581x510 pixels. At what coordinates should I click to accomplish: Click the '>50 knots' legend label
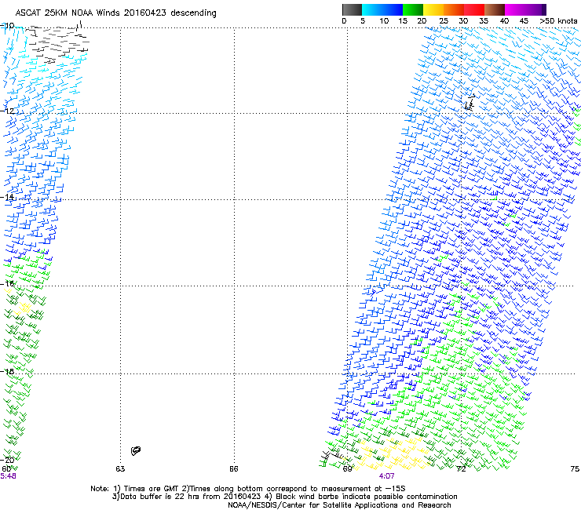[558, 21]
